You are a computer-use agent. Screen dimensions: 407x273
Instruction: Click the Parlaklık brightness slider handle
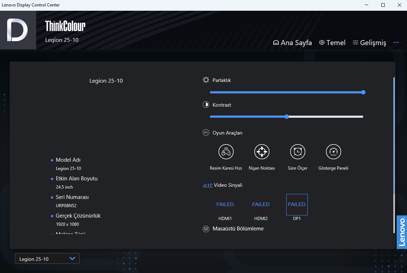tap(363, 92)
